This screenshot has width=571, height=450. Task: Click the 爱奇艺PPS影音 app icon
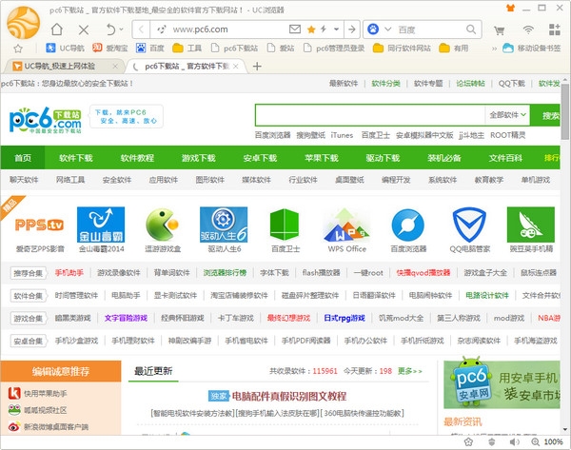40,225
